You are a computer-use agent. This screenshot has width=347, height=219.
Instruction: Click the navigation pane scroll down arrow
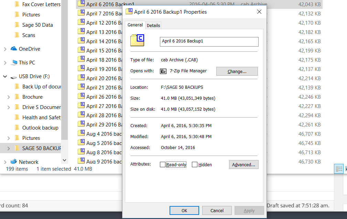(64, 160)
